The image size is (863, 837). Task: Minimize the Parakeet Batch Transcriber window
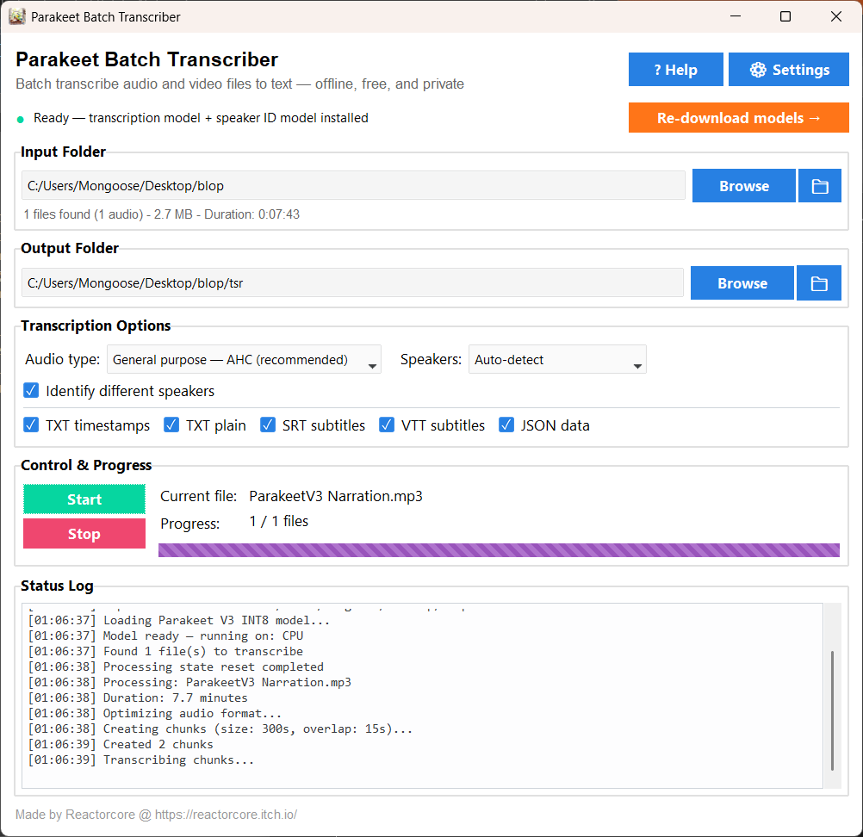click(735, 16)
